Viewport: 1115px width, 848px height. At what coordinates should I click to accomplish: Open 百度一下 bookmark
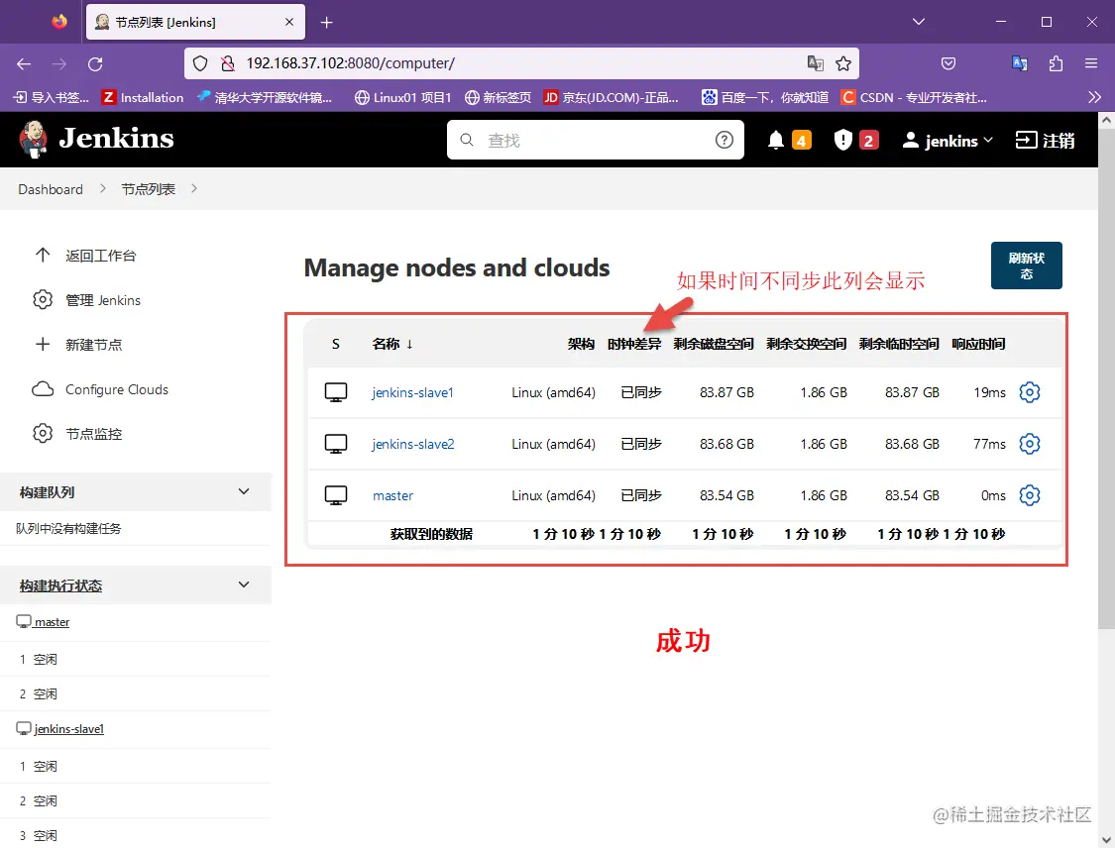[765, 97]
